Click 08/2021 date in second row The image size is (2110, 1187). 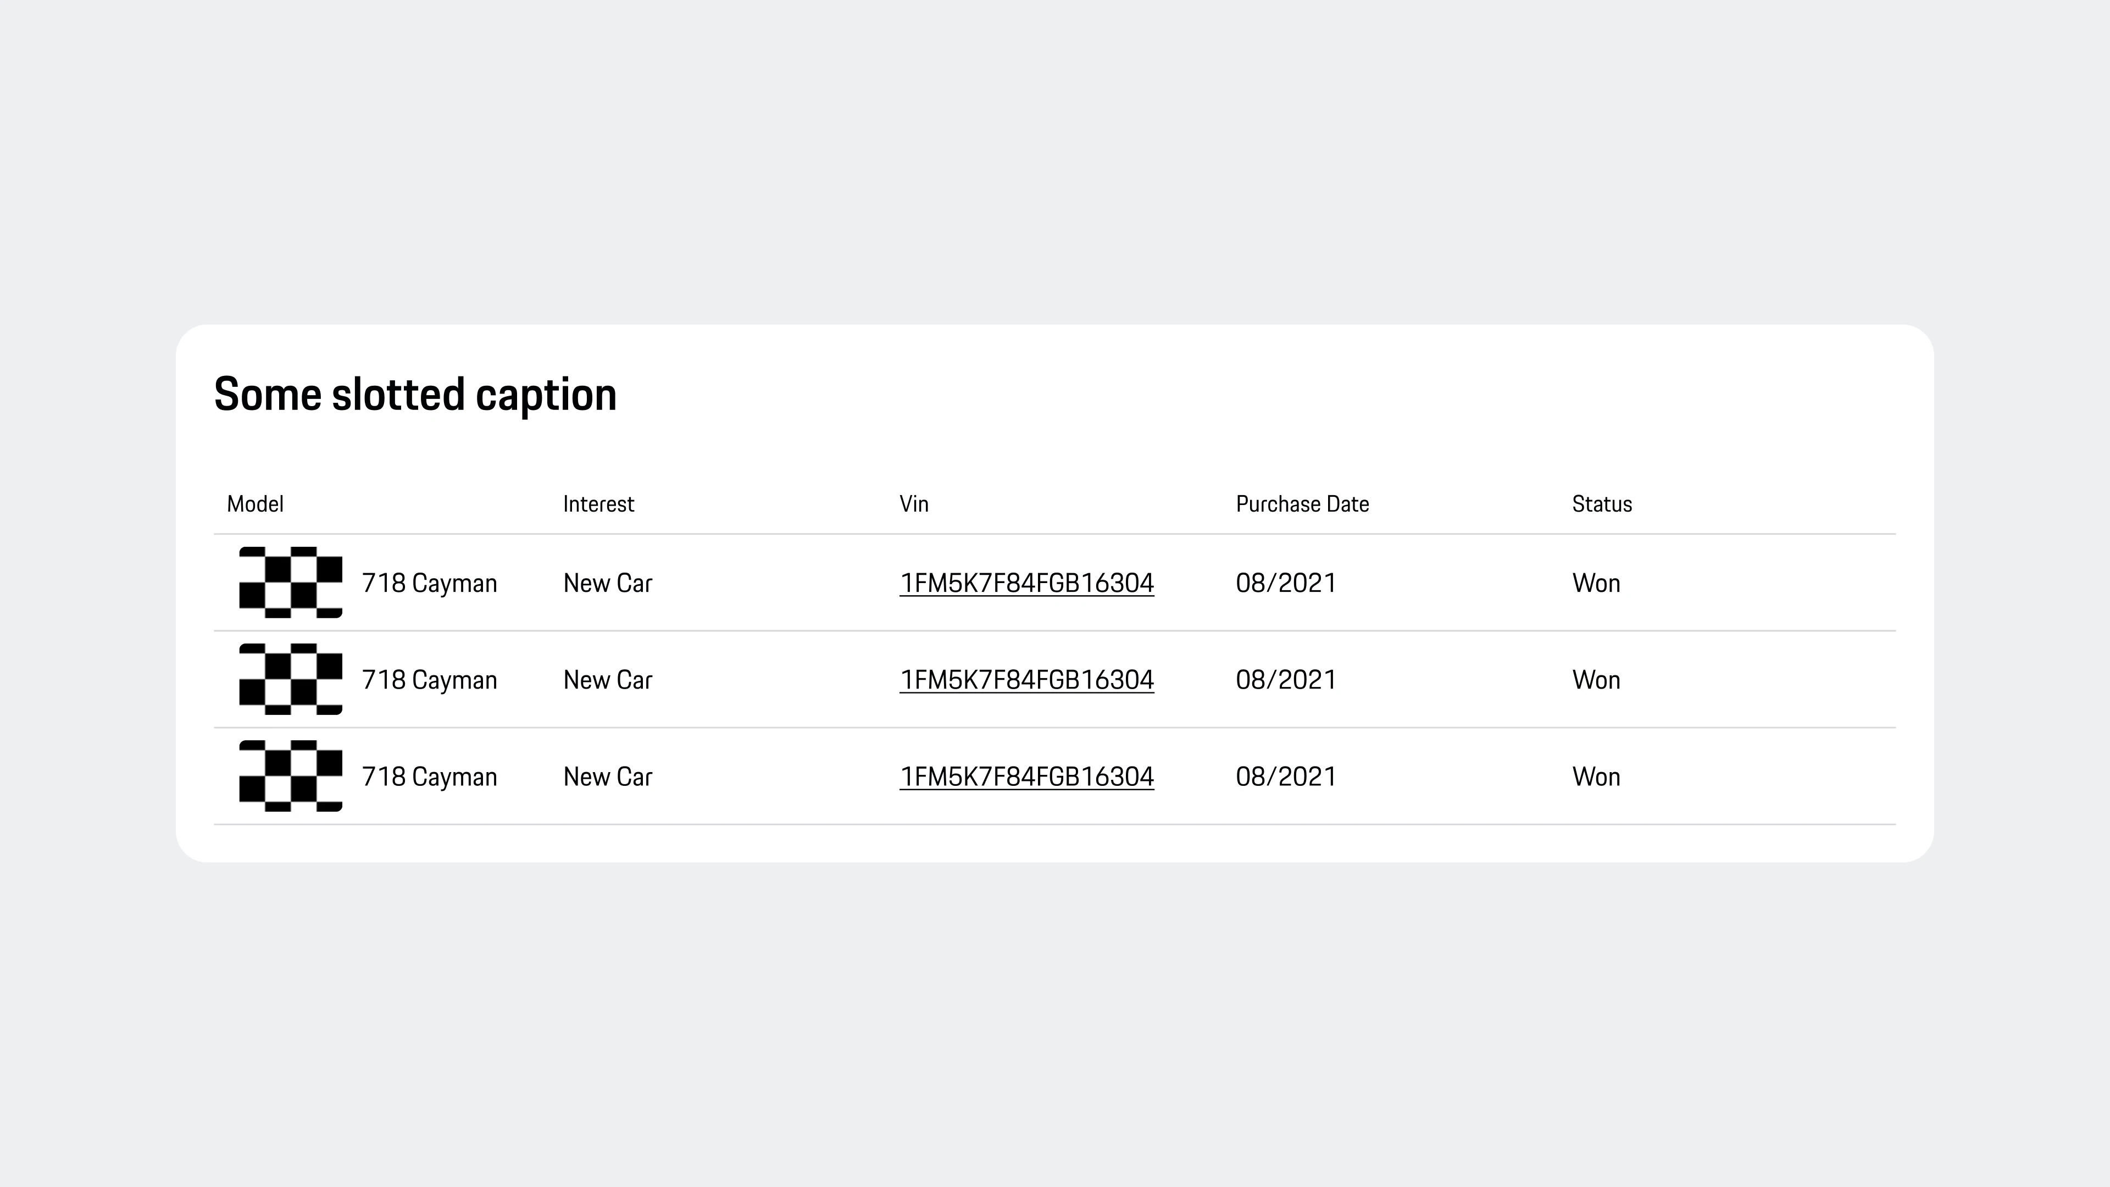(1286, 680)
